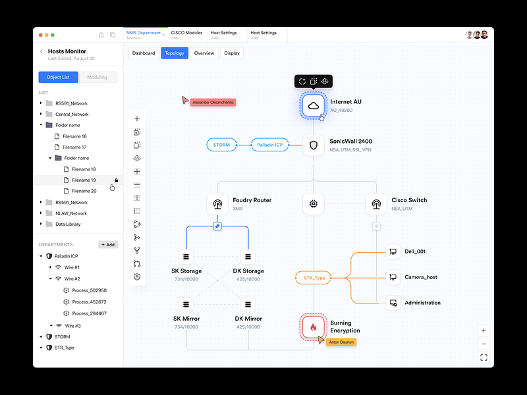Open the Display view

[x=232, y=53]
